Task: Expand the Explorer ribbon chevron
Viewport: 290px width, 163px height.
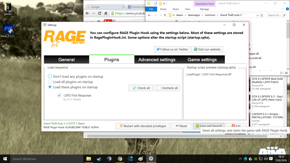Action: [x=282, y=9]
